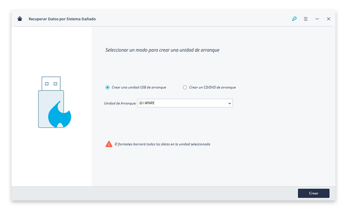Screen dimensions: 347x213
Task: Click the formatting warning message text
Action: pyautogui.click(x=162, y=144)
